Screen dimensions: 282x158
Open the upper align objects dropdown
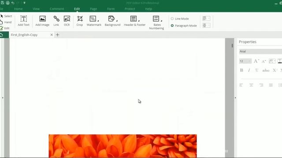[206, 18]
